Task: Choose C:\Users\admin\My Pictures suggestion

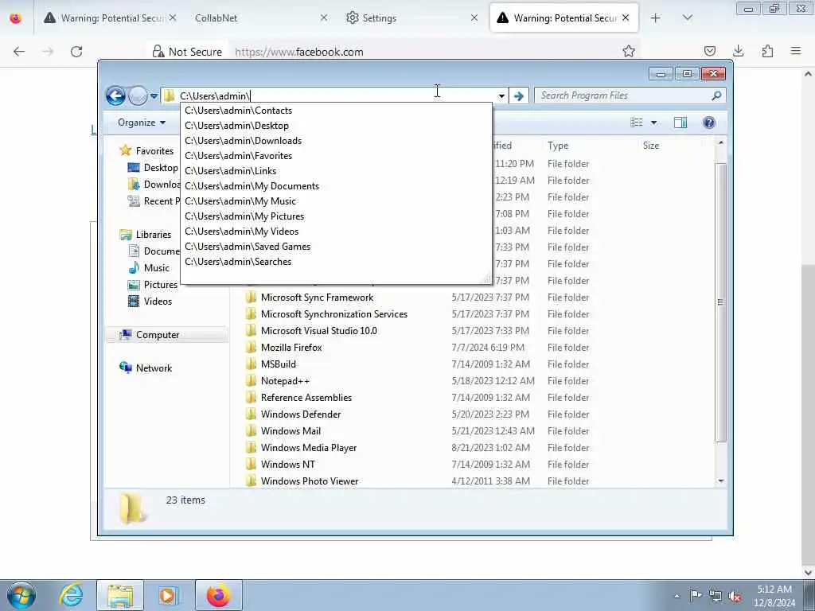Action: point(336,216)
